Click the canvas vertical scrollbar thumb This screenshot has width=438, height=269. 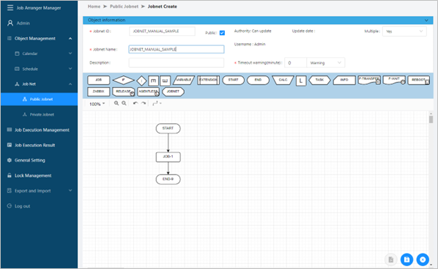click(x=431, y=119)
